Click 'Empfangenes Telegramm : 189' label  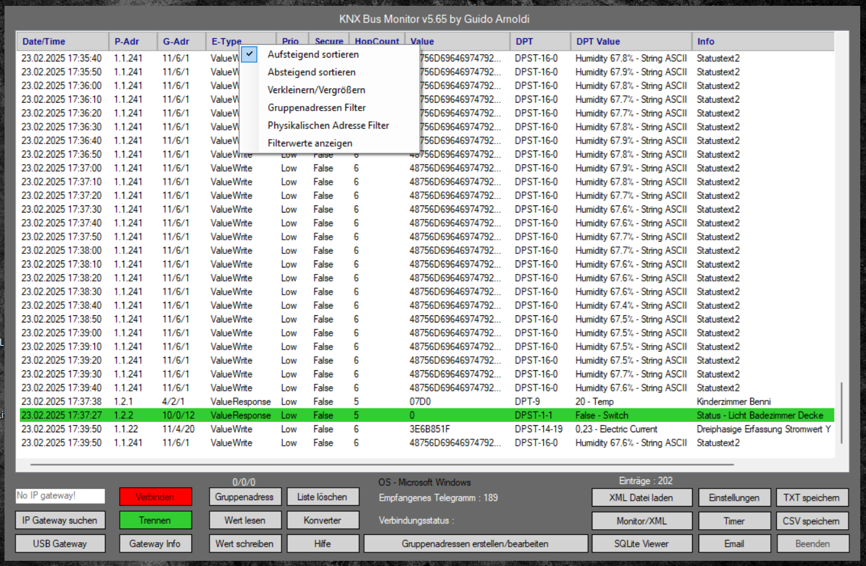[438, 498]
